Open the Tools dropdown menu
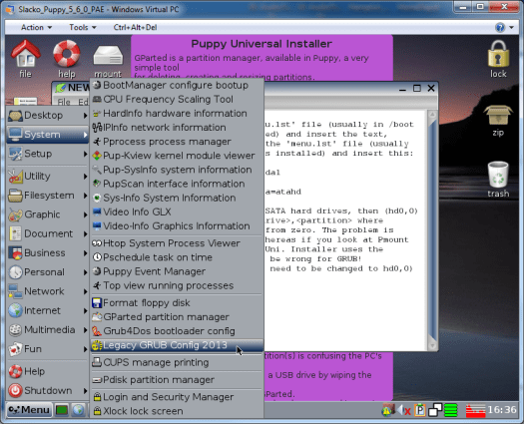Screen dimensions: 524x424 pos(83,27)
